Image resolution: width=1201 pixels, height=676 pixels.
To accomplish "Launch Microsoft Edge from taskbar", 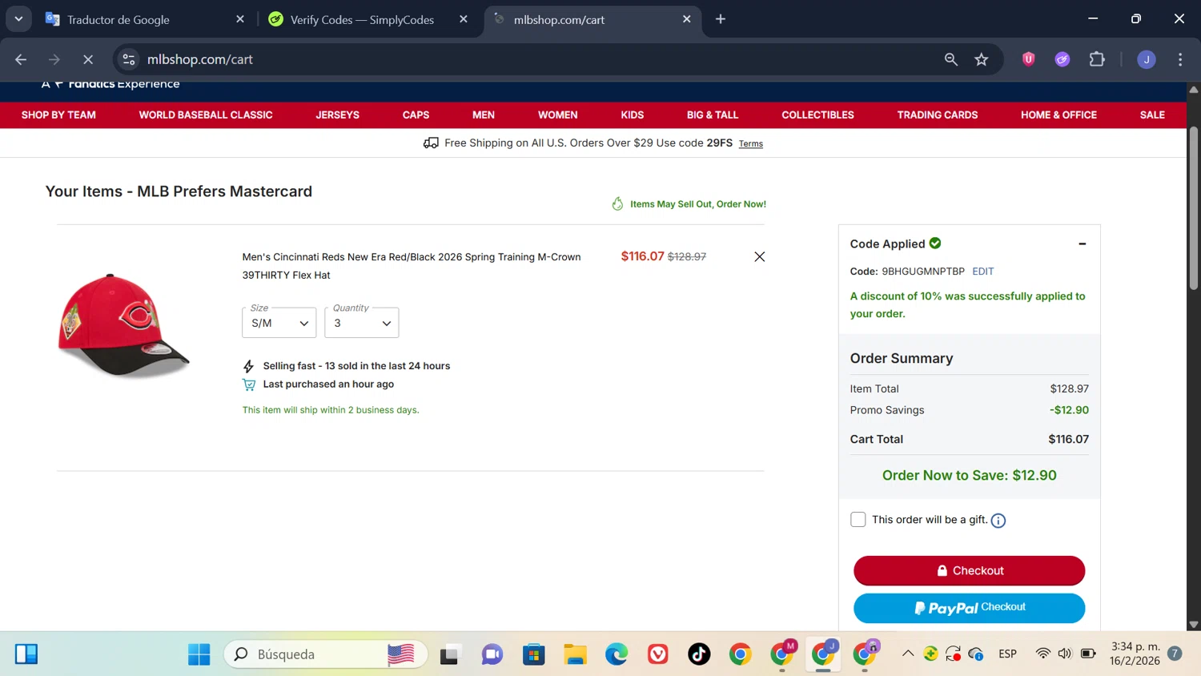I will [617, 654].
